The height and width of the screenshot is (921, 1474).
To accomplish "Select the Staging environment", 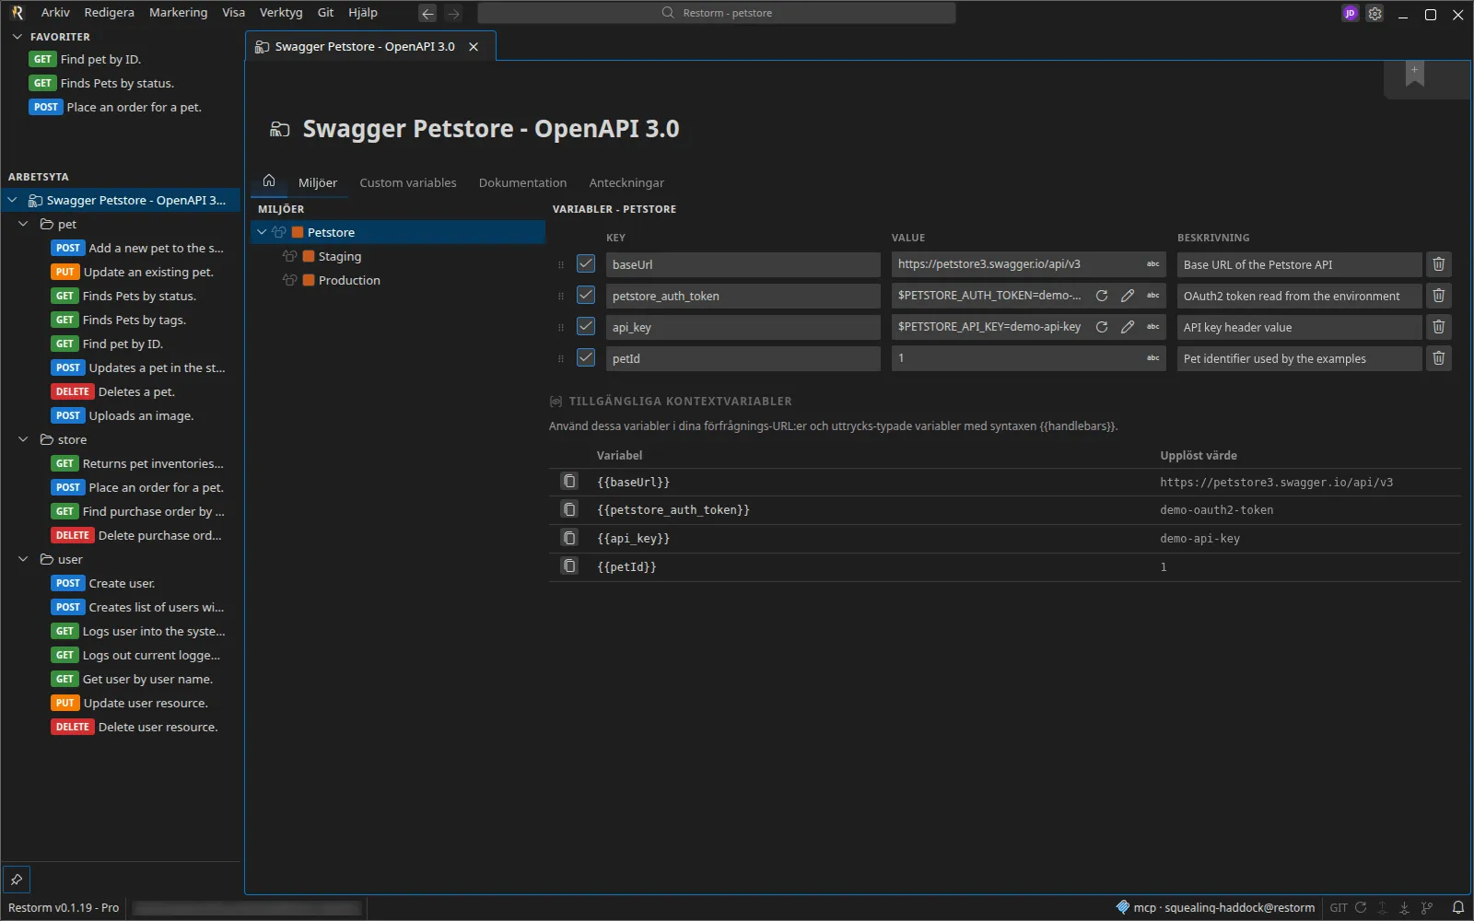I will (x=340, y=256).
